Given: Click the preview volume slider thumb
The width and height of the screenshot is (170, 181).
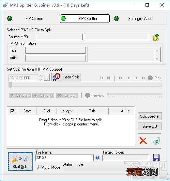Looking at the screenshot, I should pos(108,94).
